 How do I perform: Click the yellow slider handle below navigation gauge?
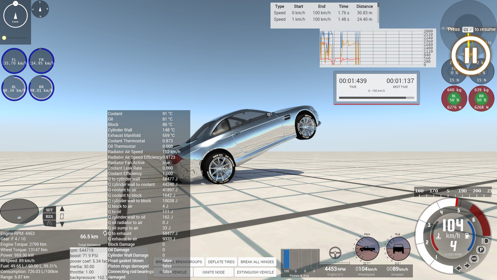click(x=4, y=38)
